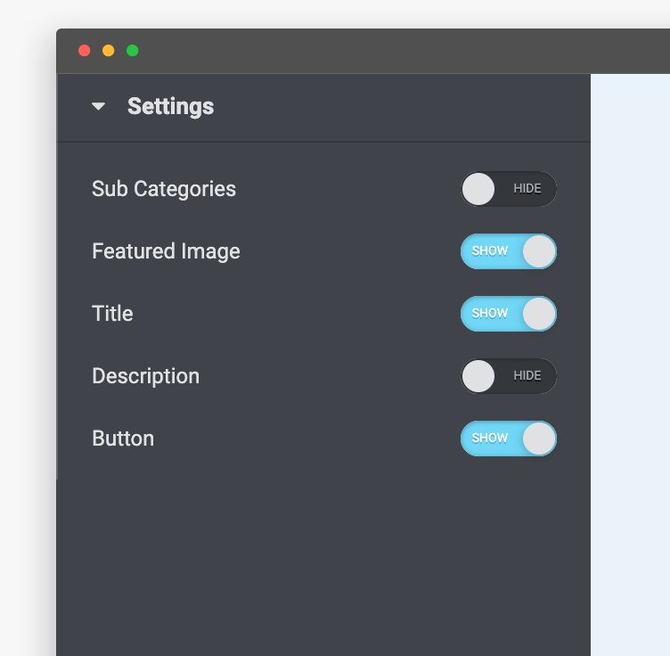The height and width of the screenshot is (656, 670).
Task: Select the Featured Image label text
Action: 166,251
